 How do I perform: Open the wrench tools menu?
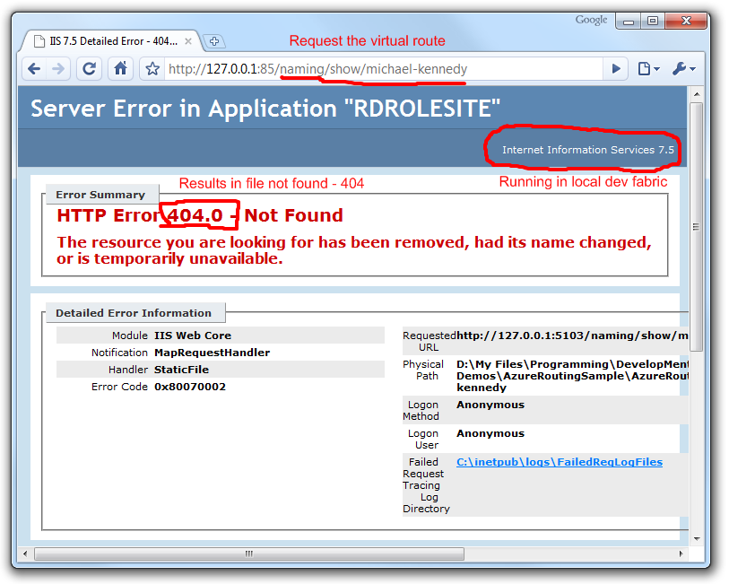click(682, 69)
